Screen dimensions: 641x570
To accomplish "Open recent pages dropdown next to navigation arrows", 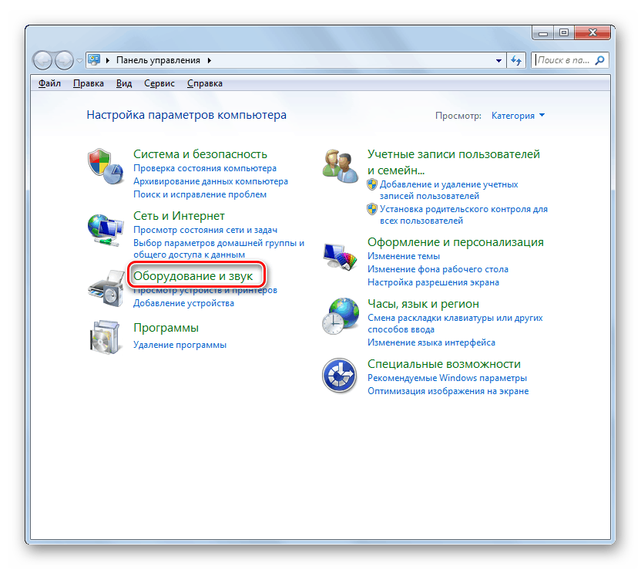I will point(79,60).
